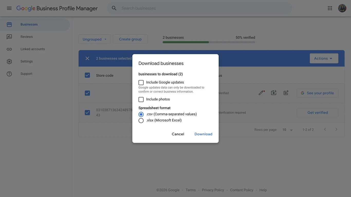The height and width of the screenshot is (197, 351).
Task: Open Reviews in the sidebar
Action: point(35,37)
